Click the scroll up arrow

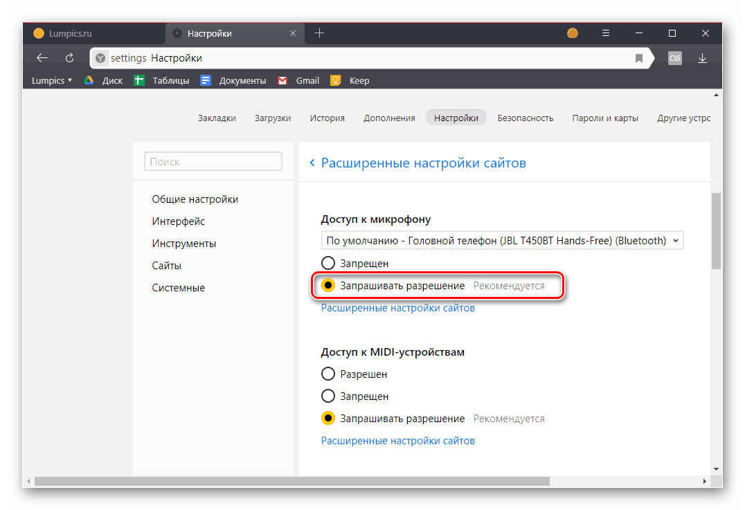pos(716,95)
